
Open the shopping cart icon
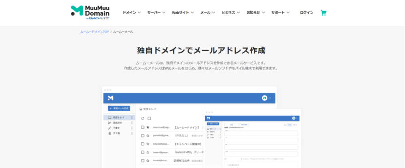coord(324,13)
